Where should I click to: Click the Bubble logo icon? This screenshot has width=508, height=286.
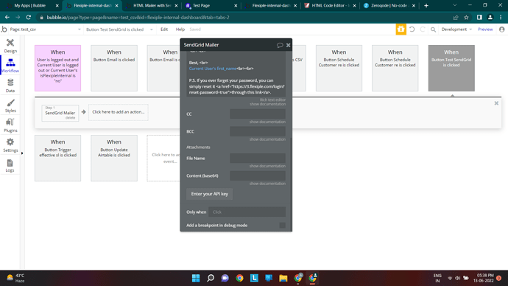tap(4, 29)
